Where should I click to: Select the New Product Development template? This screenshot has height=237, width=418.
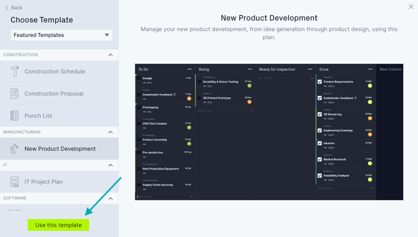click(x=59, y=149)
